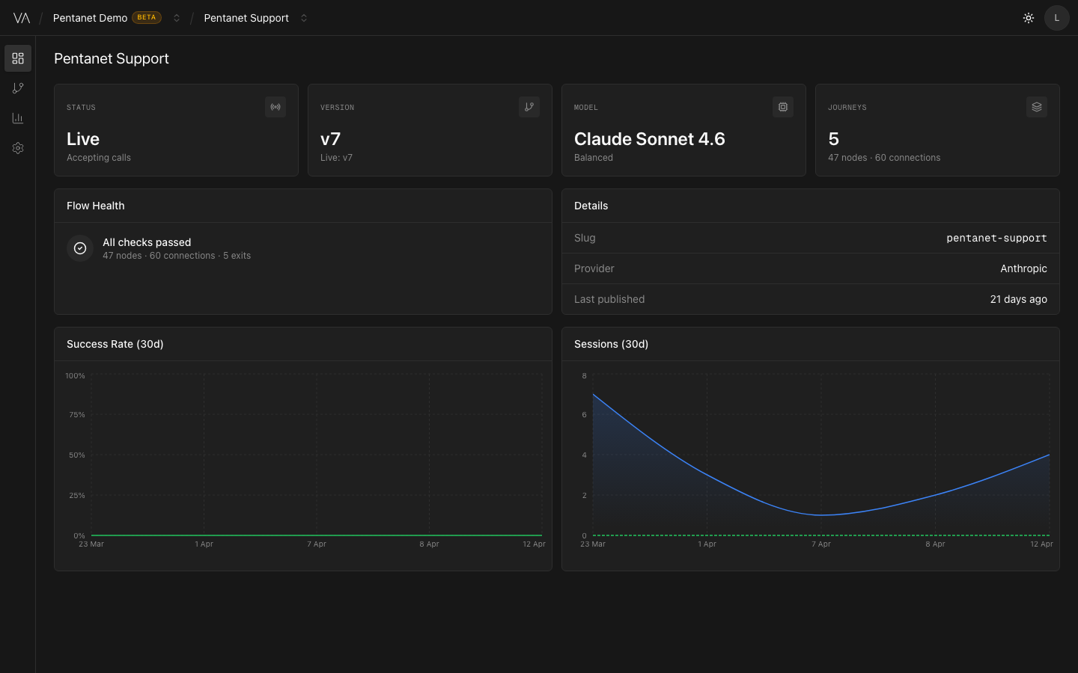The image size is (1078, 673).
Task: Open Settings via the gear sidebar icon
Action: [18, 147]
